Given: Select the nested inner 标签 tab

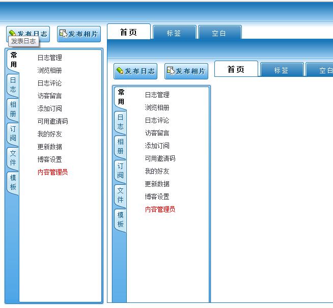Looking at the screenshot, I should pyautogui.click(x=281, y=70).
